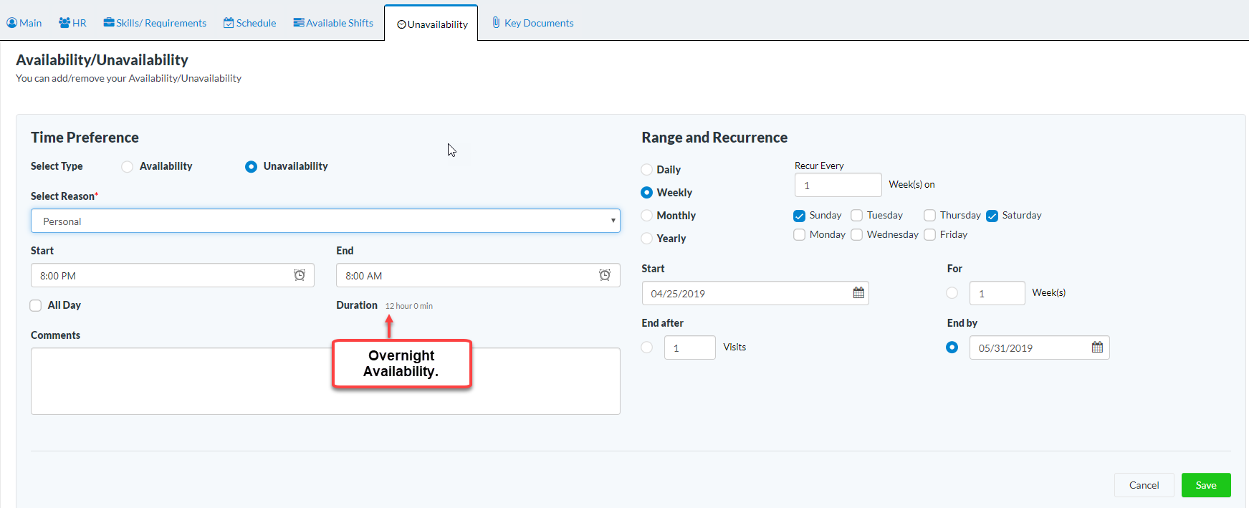Image resolution: width=1249 pixels, height=508 pixels.
Task: Switch to the Available Shifts tab
Action: click(x=333, y=23)
